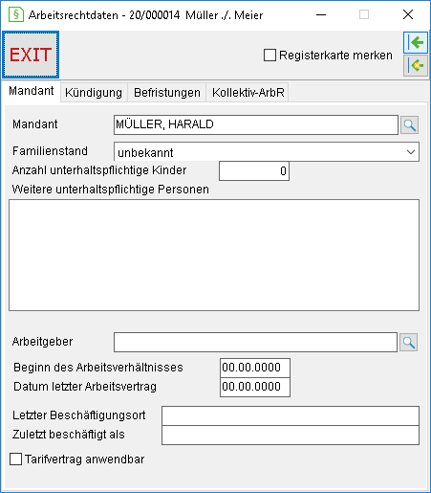
Task: Select the Kollektiv-ArbR tab
Action: click(248, 93)
